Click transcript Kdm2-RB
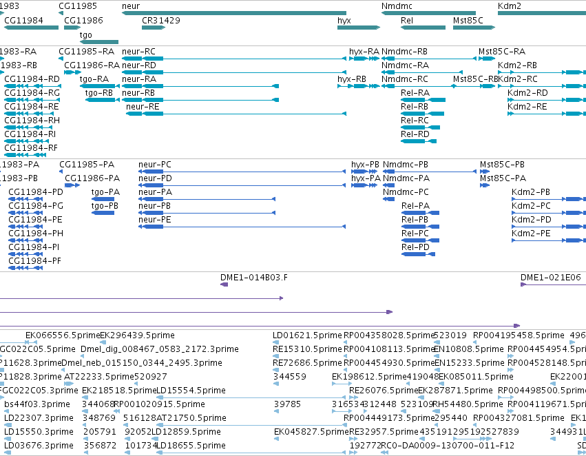 542,72
